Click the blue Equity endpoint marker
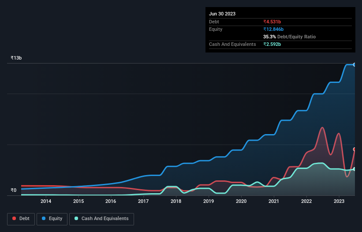 [355, 65]
